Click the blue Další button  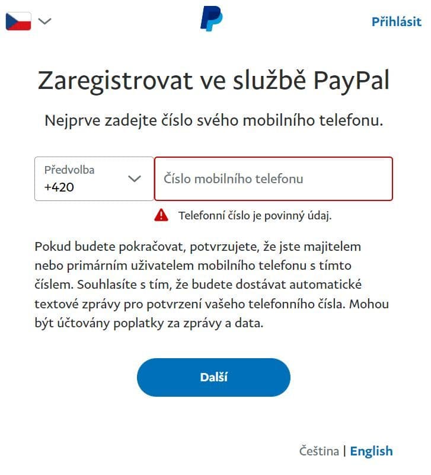coord(213,378)
